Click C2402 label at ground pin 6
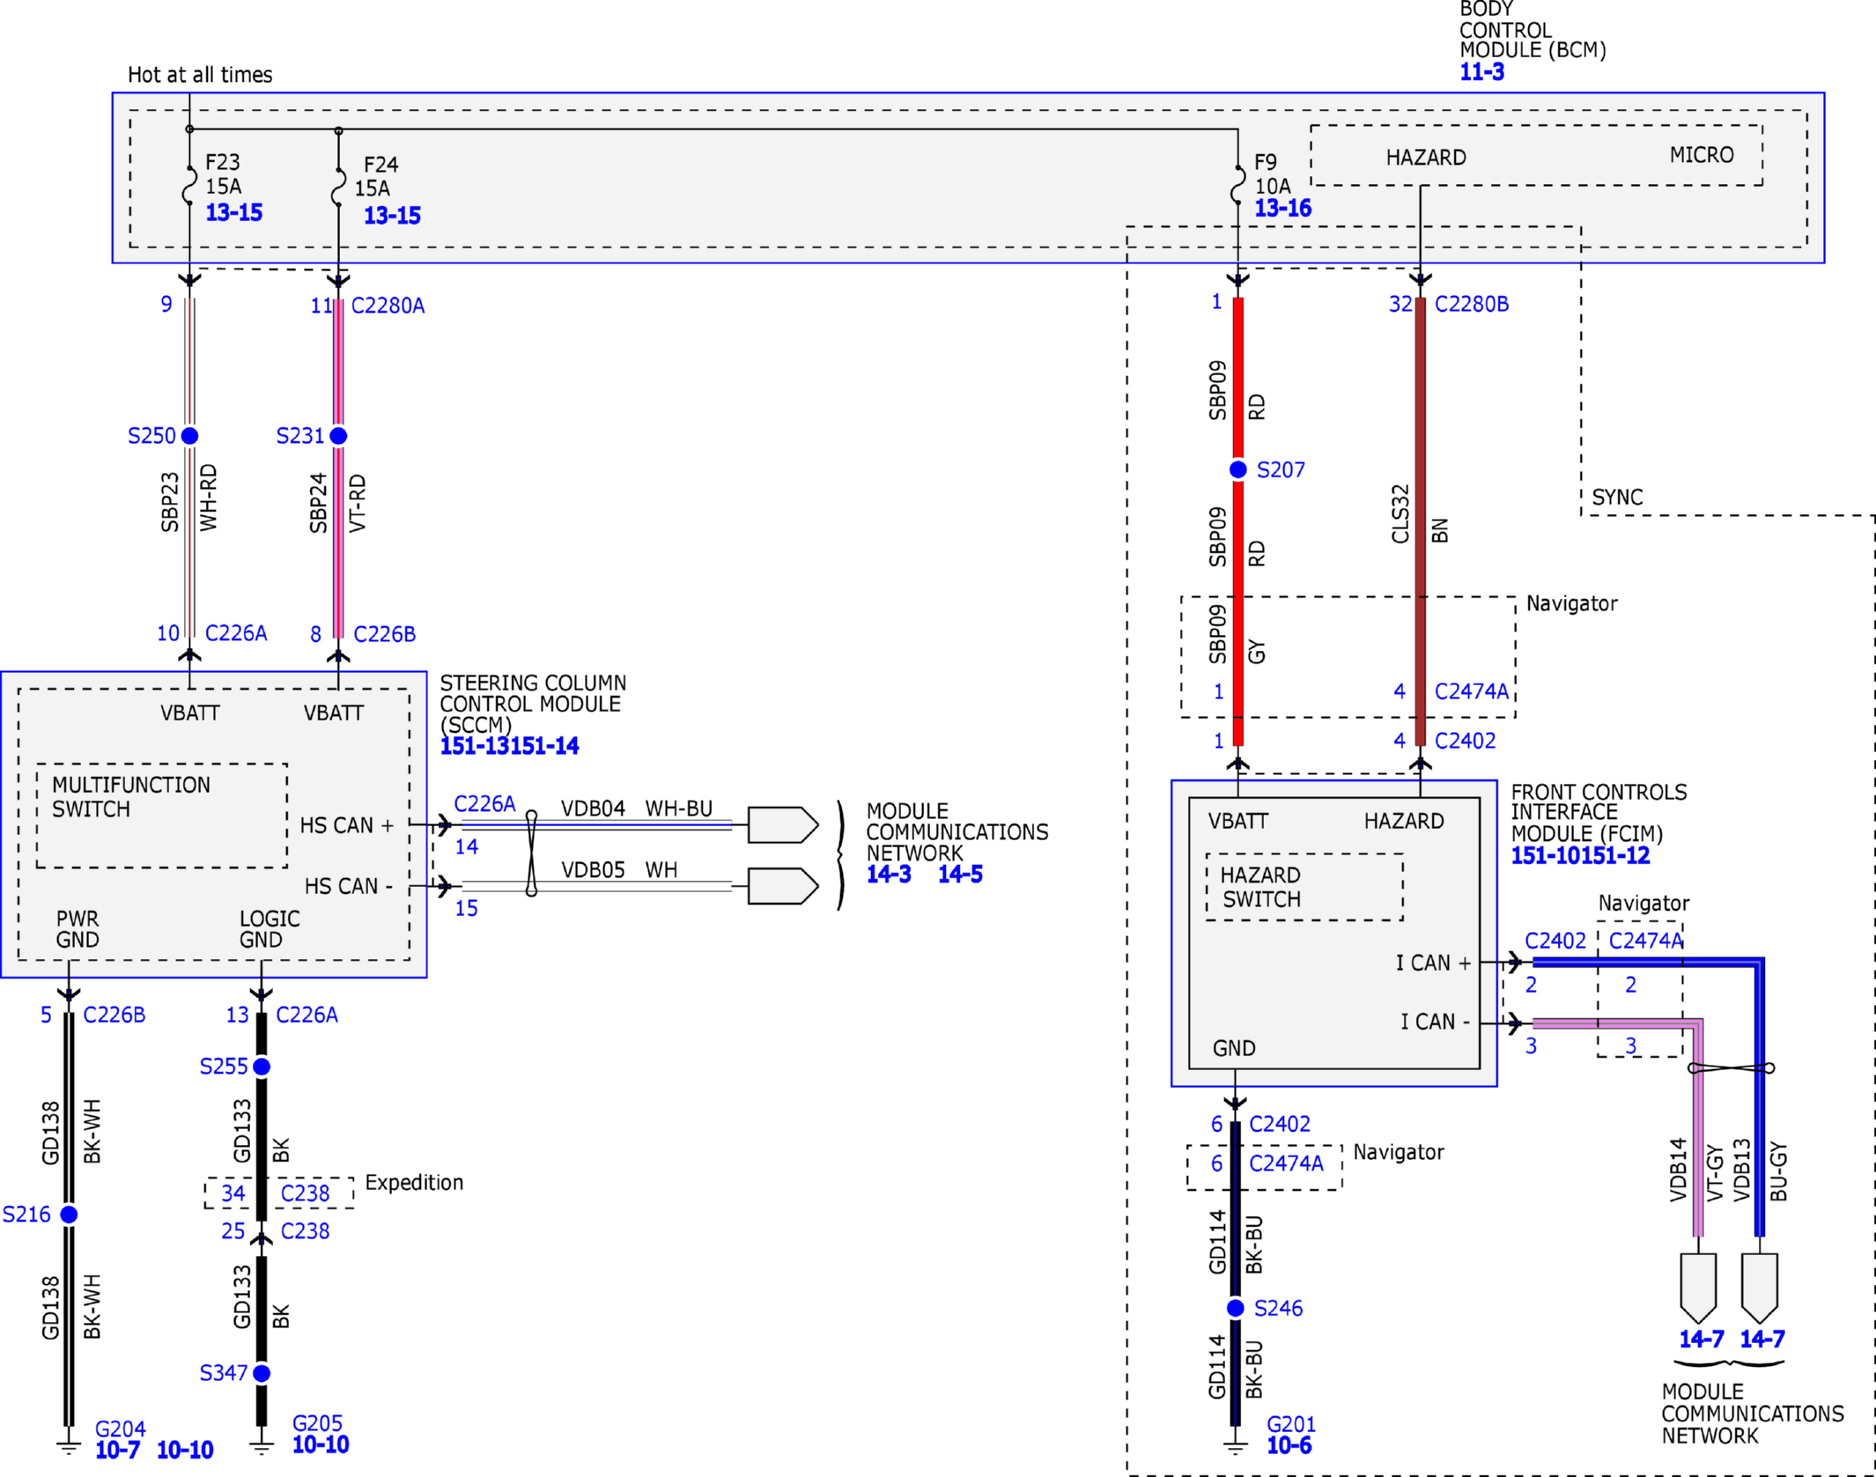The height and width of the screenshot is (1477, 1876). point(1280,1124)
